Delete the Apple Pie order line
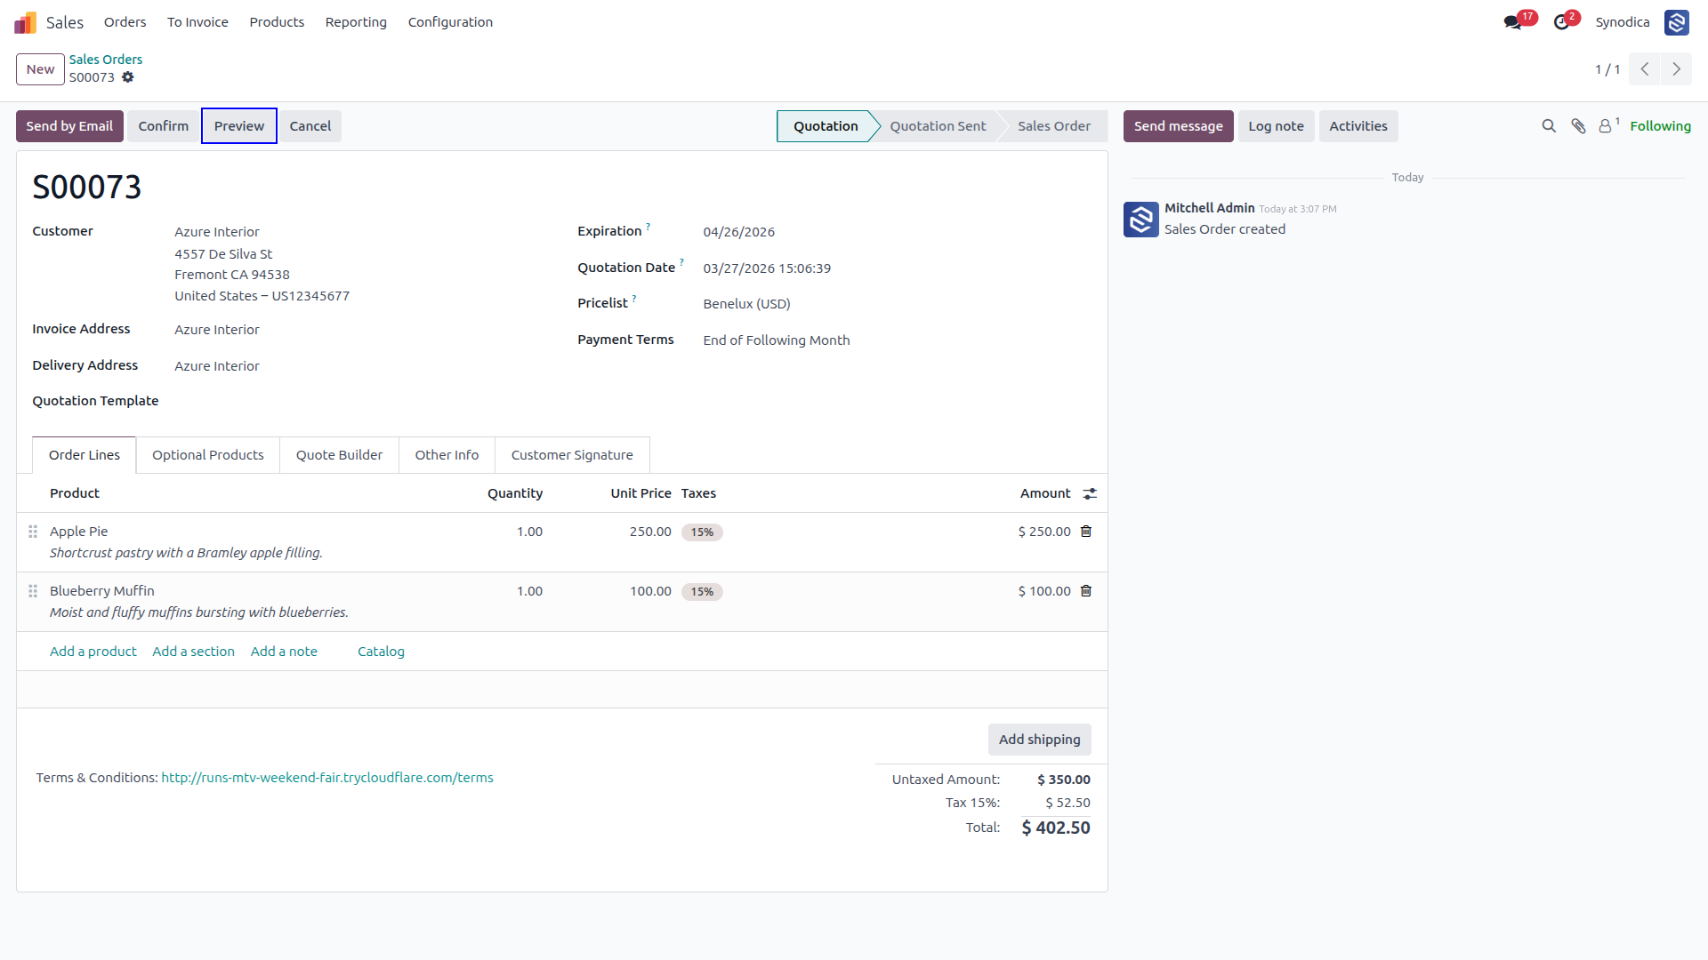Screen dimensions: 1708x960 click(x=1086, y=532)
